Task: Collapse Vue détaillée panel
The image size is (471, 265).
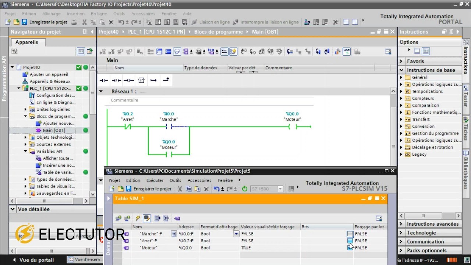Action: pyautogui.click(x=13, y=209)
